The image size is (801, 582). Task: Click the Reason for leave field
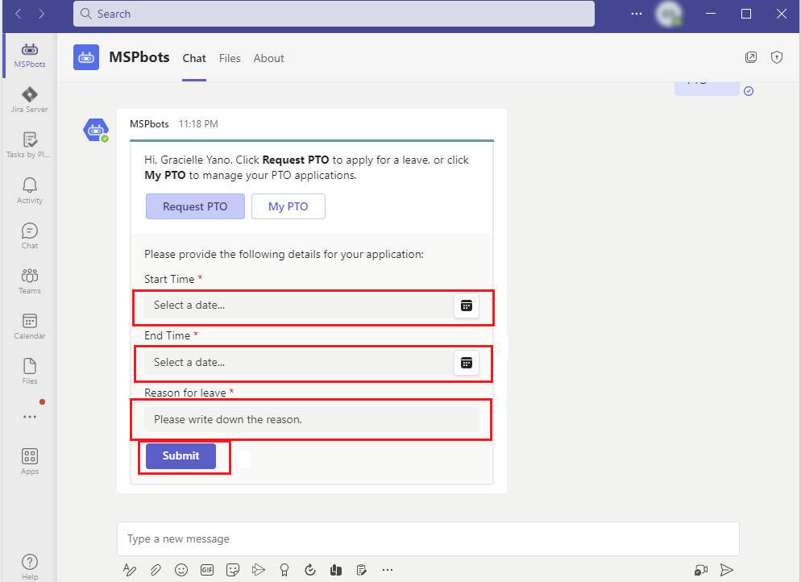[x=311, y=419]
